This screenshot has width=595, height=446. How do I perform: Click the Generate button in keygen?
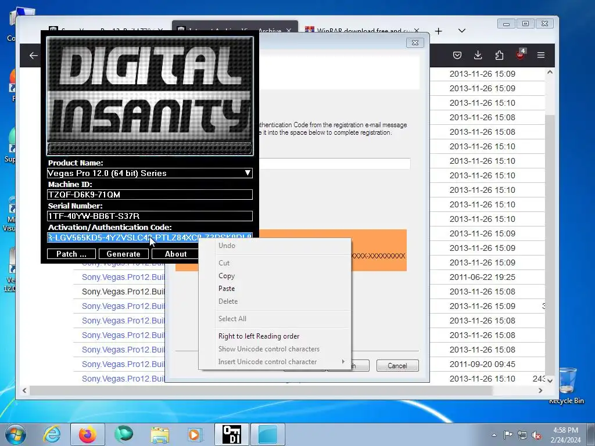[123, 254]
